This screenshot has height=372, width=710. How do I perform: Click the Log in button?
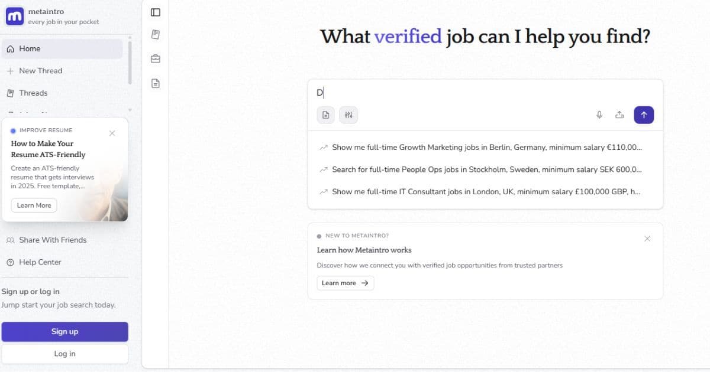pyautogui.click(x=64, y=353)
